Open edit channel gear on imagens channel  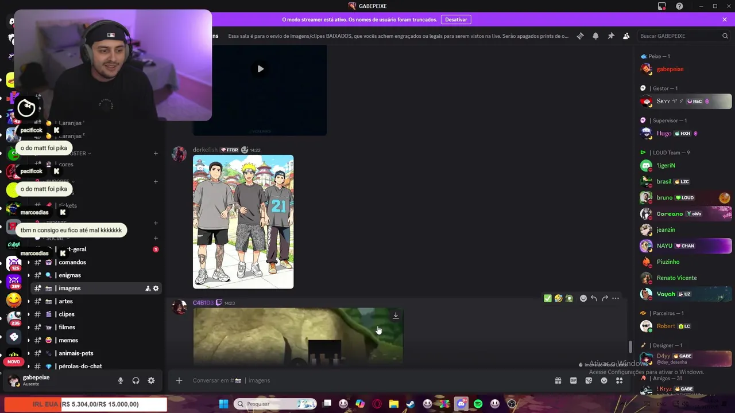pyautogui.click(x=156, y=289)
